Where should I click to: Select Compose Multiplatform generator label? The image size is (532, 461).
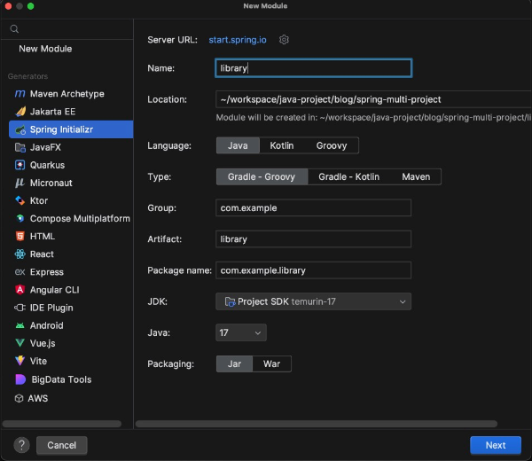pos(80,218)
